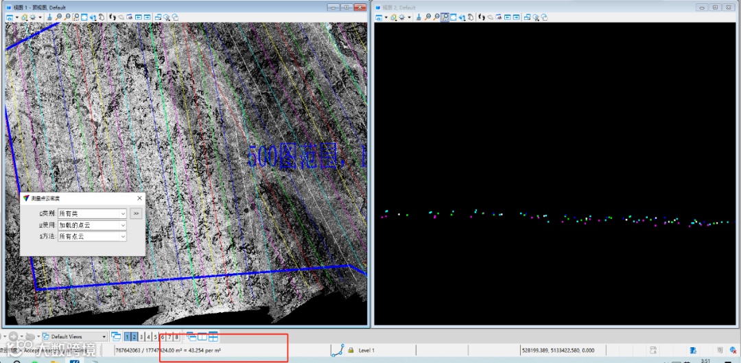Toggle view 8 button in view groups
This screenshot has width=741, height=363.
pos(177,336)
